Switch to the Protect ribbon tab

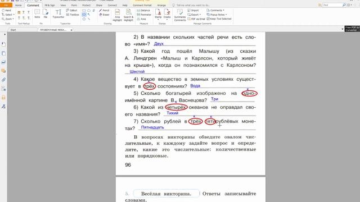(86, 5)
